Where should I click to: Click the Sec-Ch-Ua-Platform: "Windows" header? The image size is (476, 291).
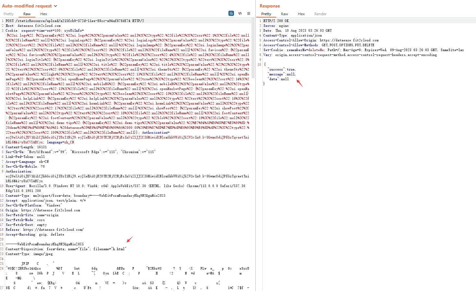(34, 205)
